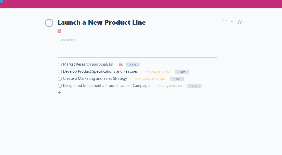This screenshot has width=282, height=155.
Task: Tick Design and Implement Launch Campaign checkbox
Action: coord(60,86)
